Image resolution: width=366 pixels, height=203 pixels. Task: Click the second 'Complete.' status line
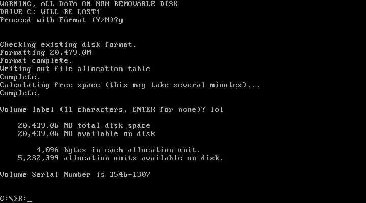[x=20, y=93]
